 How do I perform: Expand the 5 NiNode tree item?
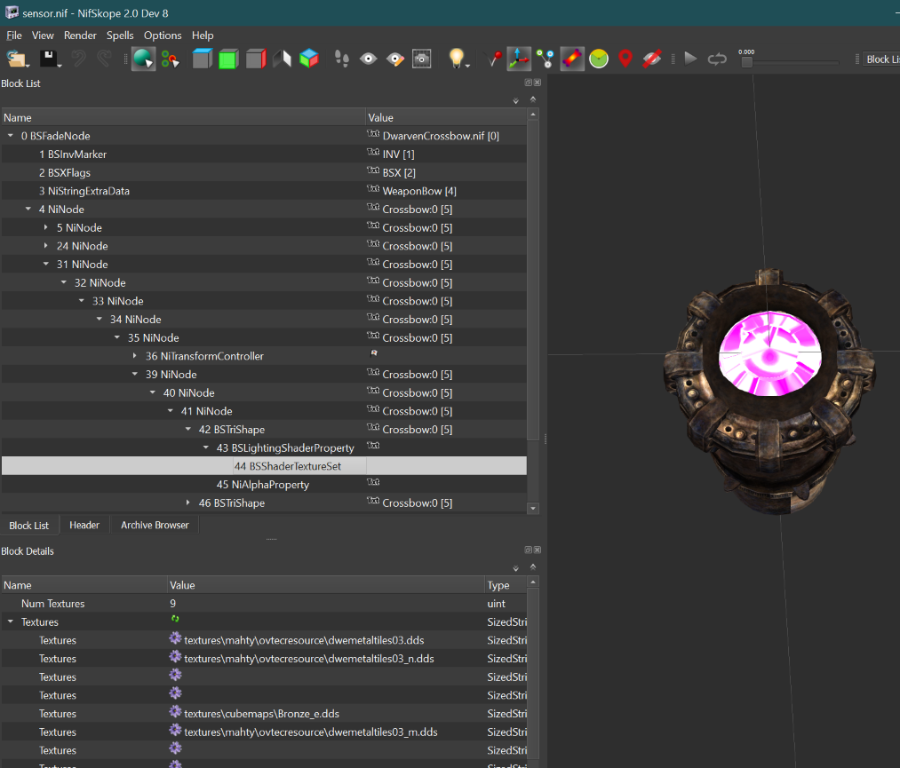click(x=46, y=227)
